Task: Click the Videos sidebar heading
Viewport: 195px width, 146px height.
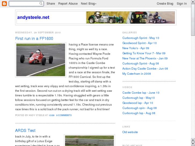Action: [x=127, y=87]
